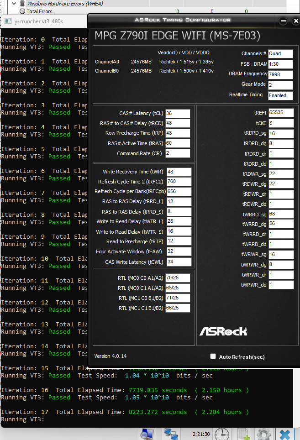Click the Version 4.0.14 label
Viewport: 300px width, 440px height.
pyautogui.click(x=111, y=356)
